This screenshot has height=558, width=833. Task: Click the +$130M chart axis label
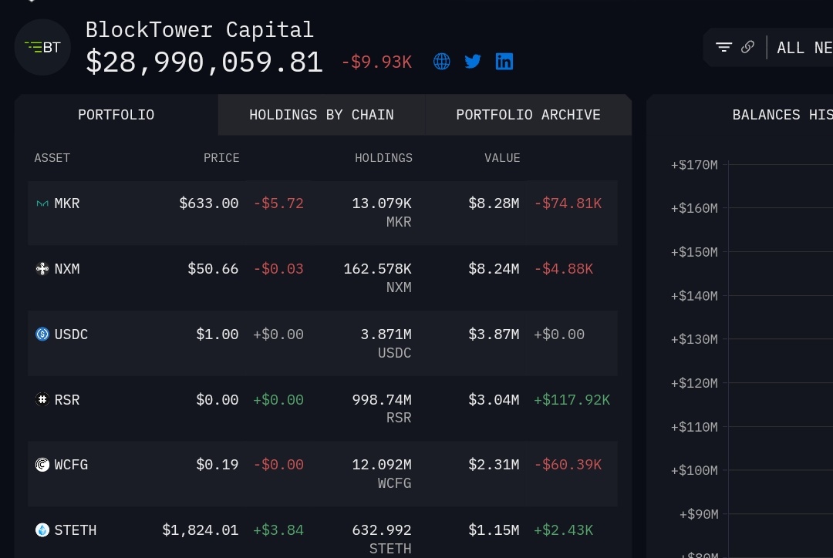click(x=694, y=338)
